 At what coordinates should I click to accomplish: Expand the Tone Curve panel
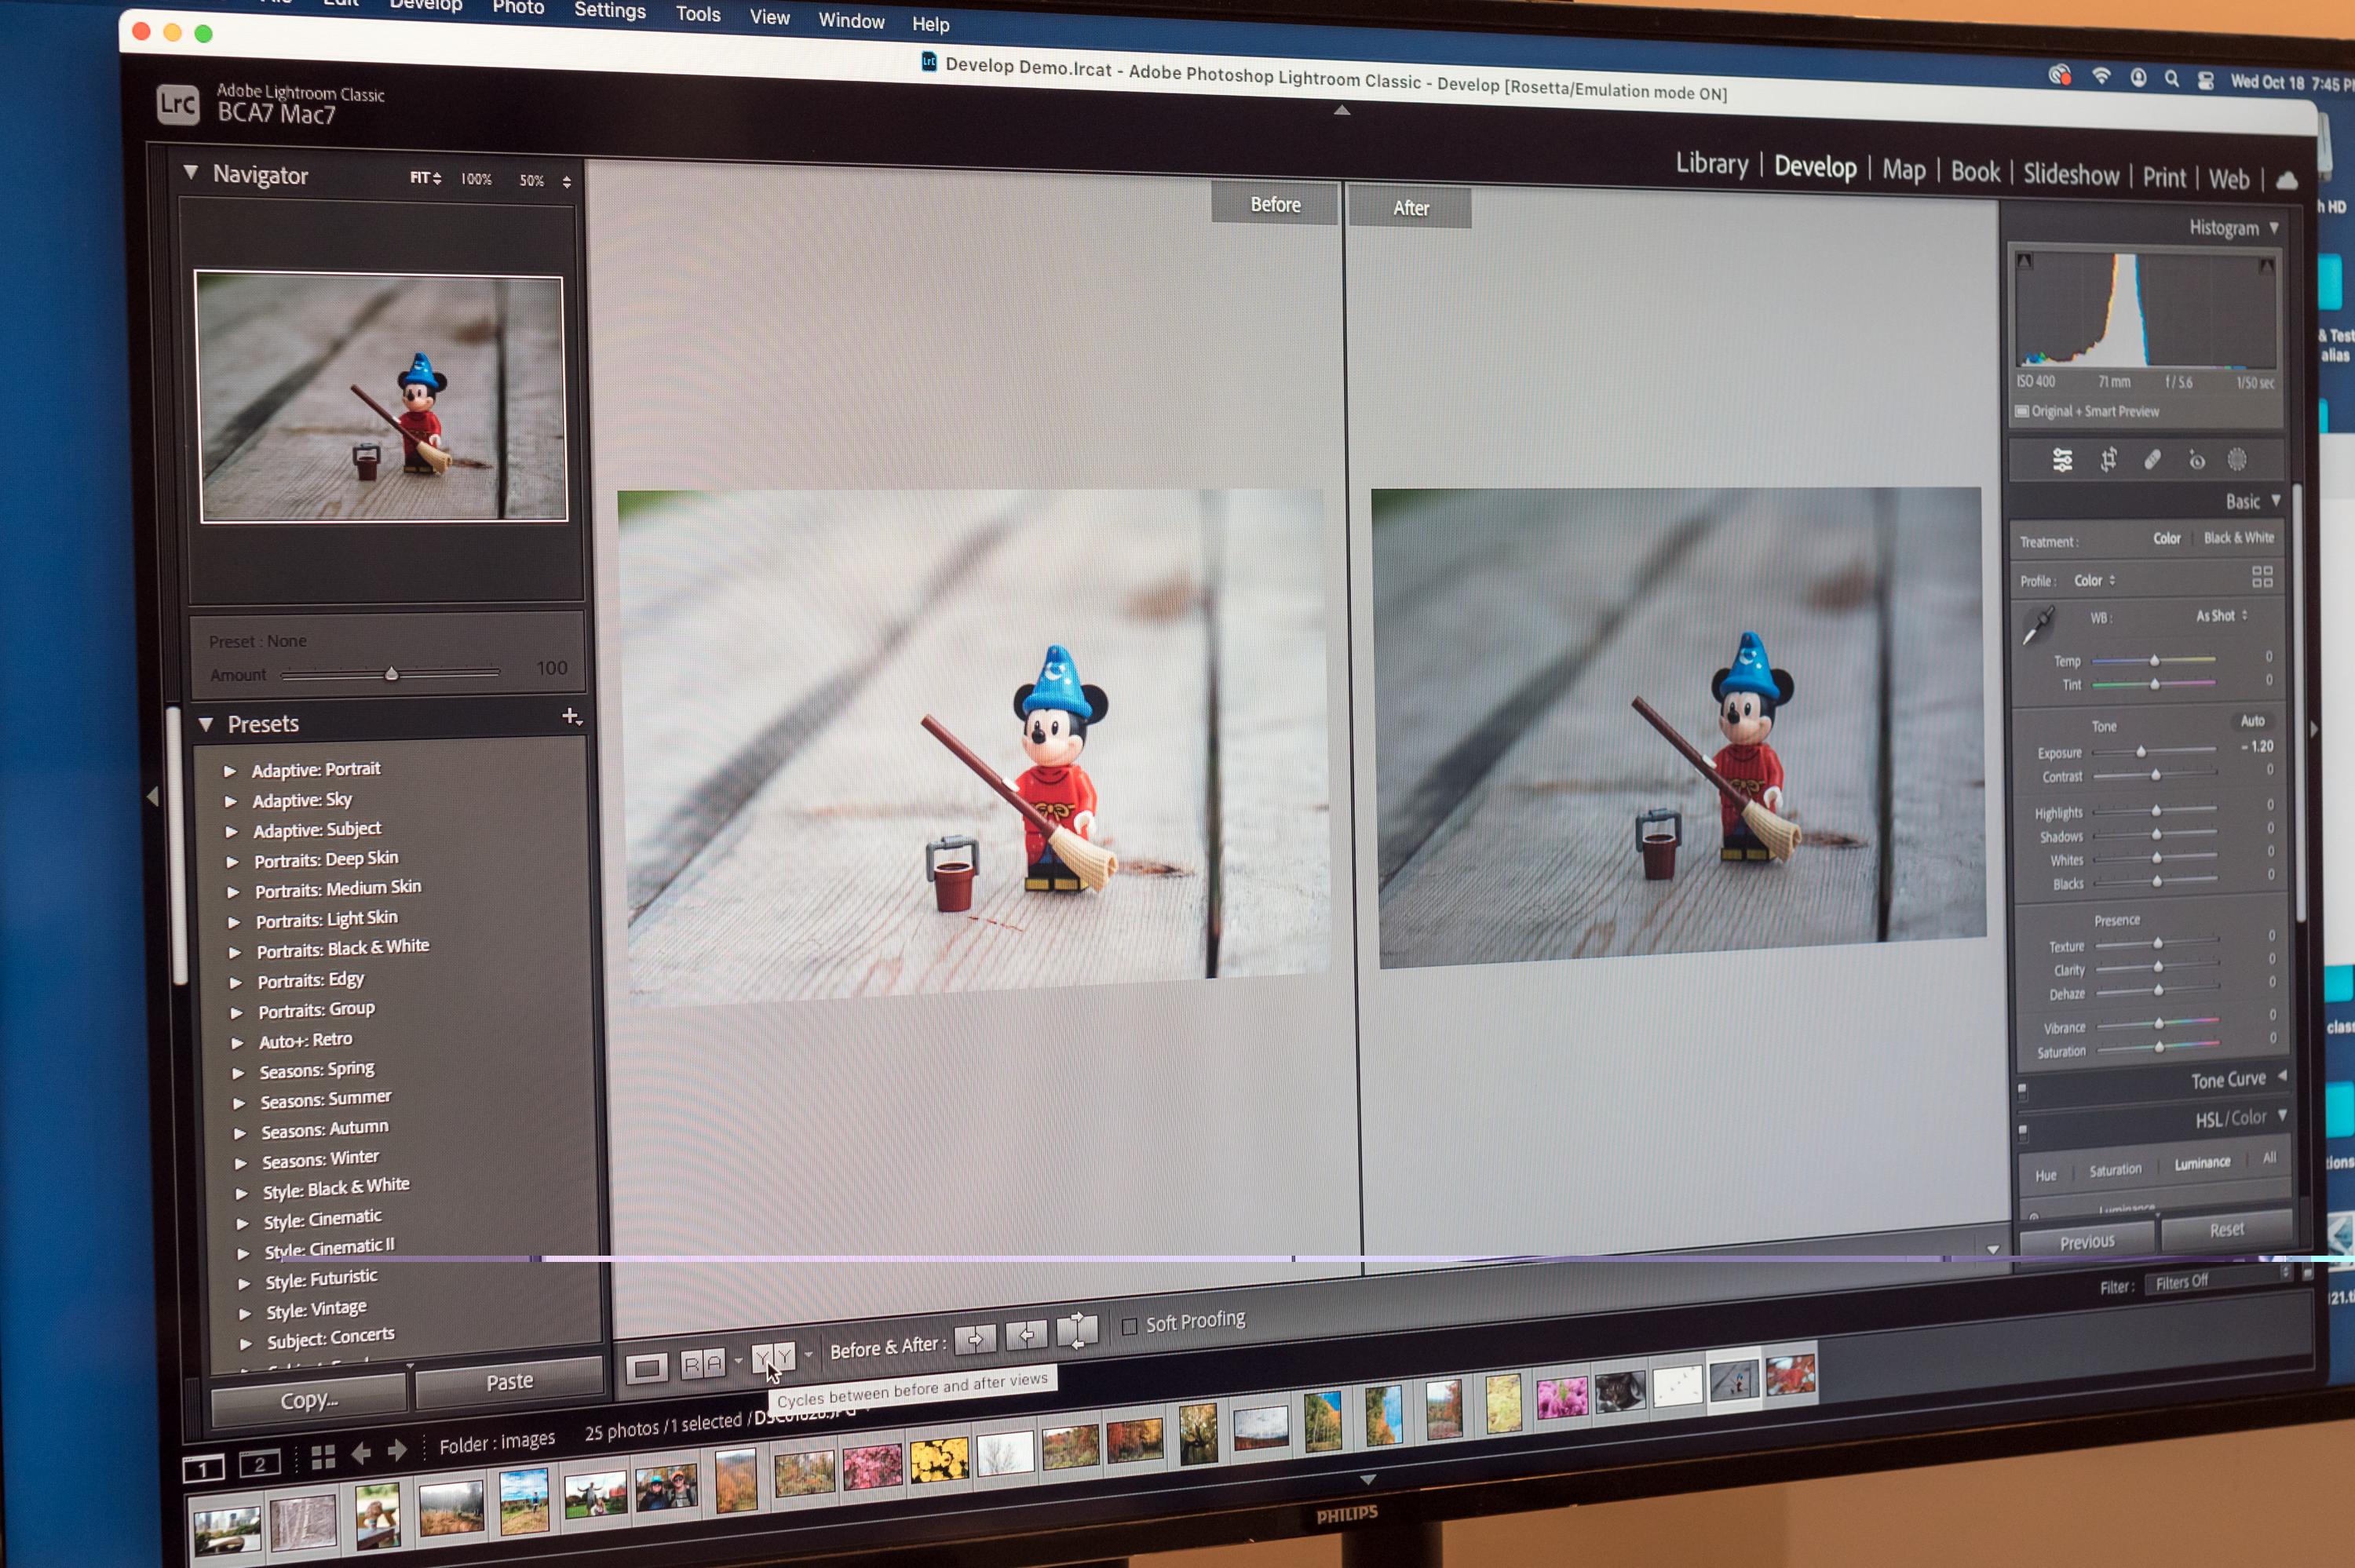(2227, 1080)
